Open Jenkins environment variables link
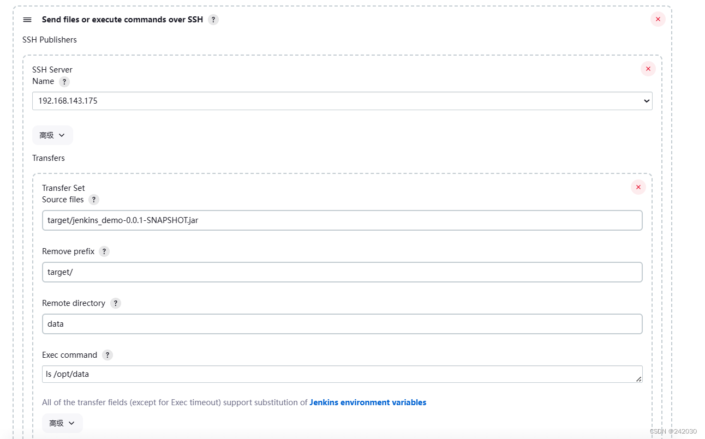Image resolution: width=705 pixels, height=439 pixels. pos(368,402)
